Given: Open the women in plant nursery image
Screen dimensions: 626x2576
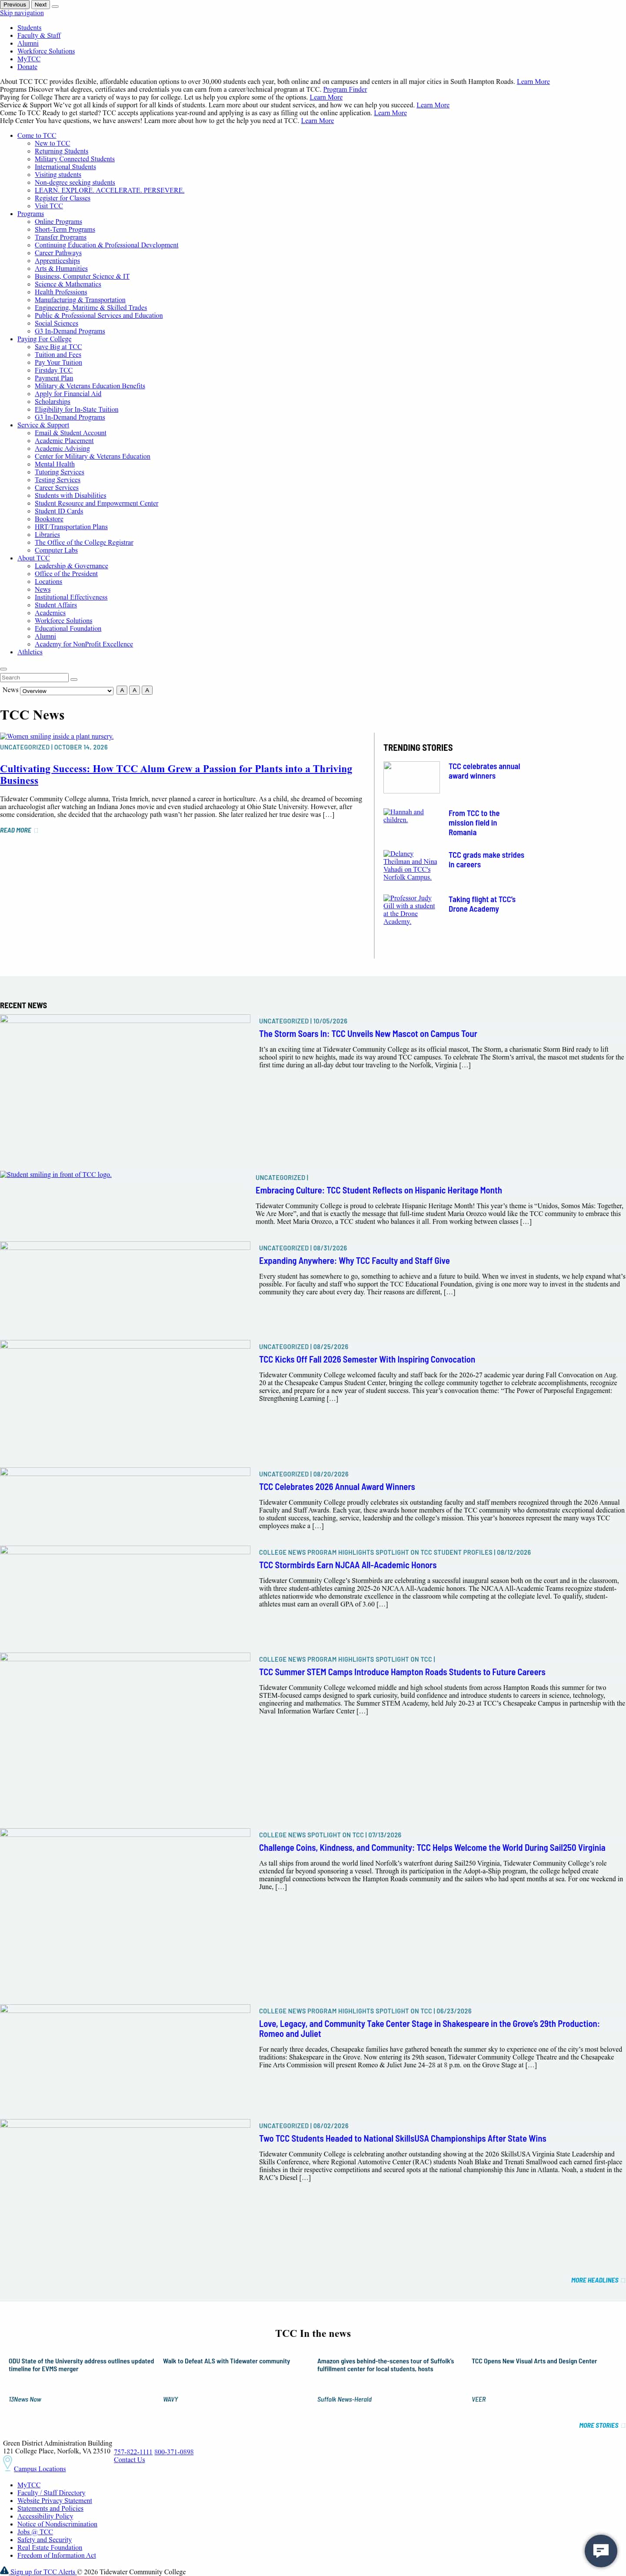Looking at the screenshot, I should (x=57, y=737).
